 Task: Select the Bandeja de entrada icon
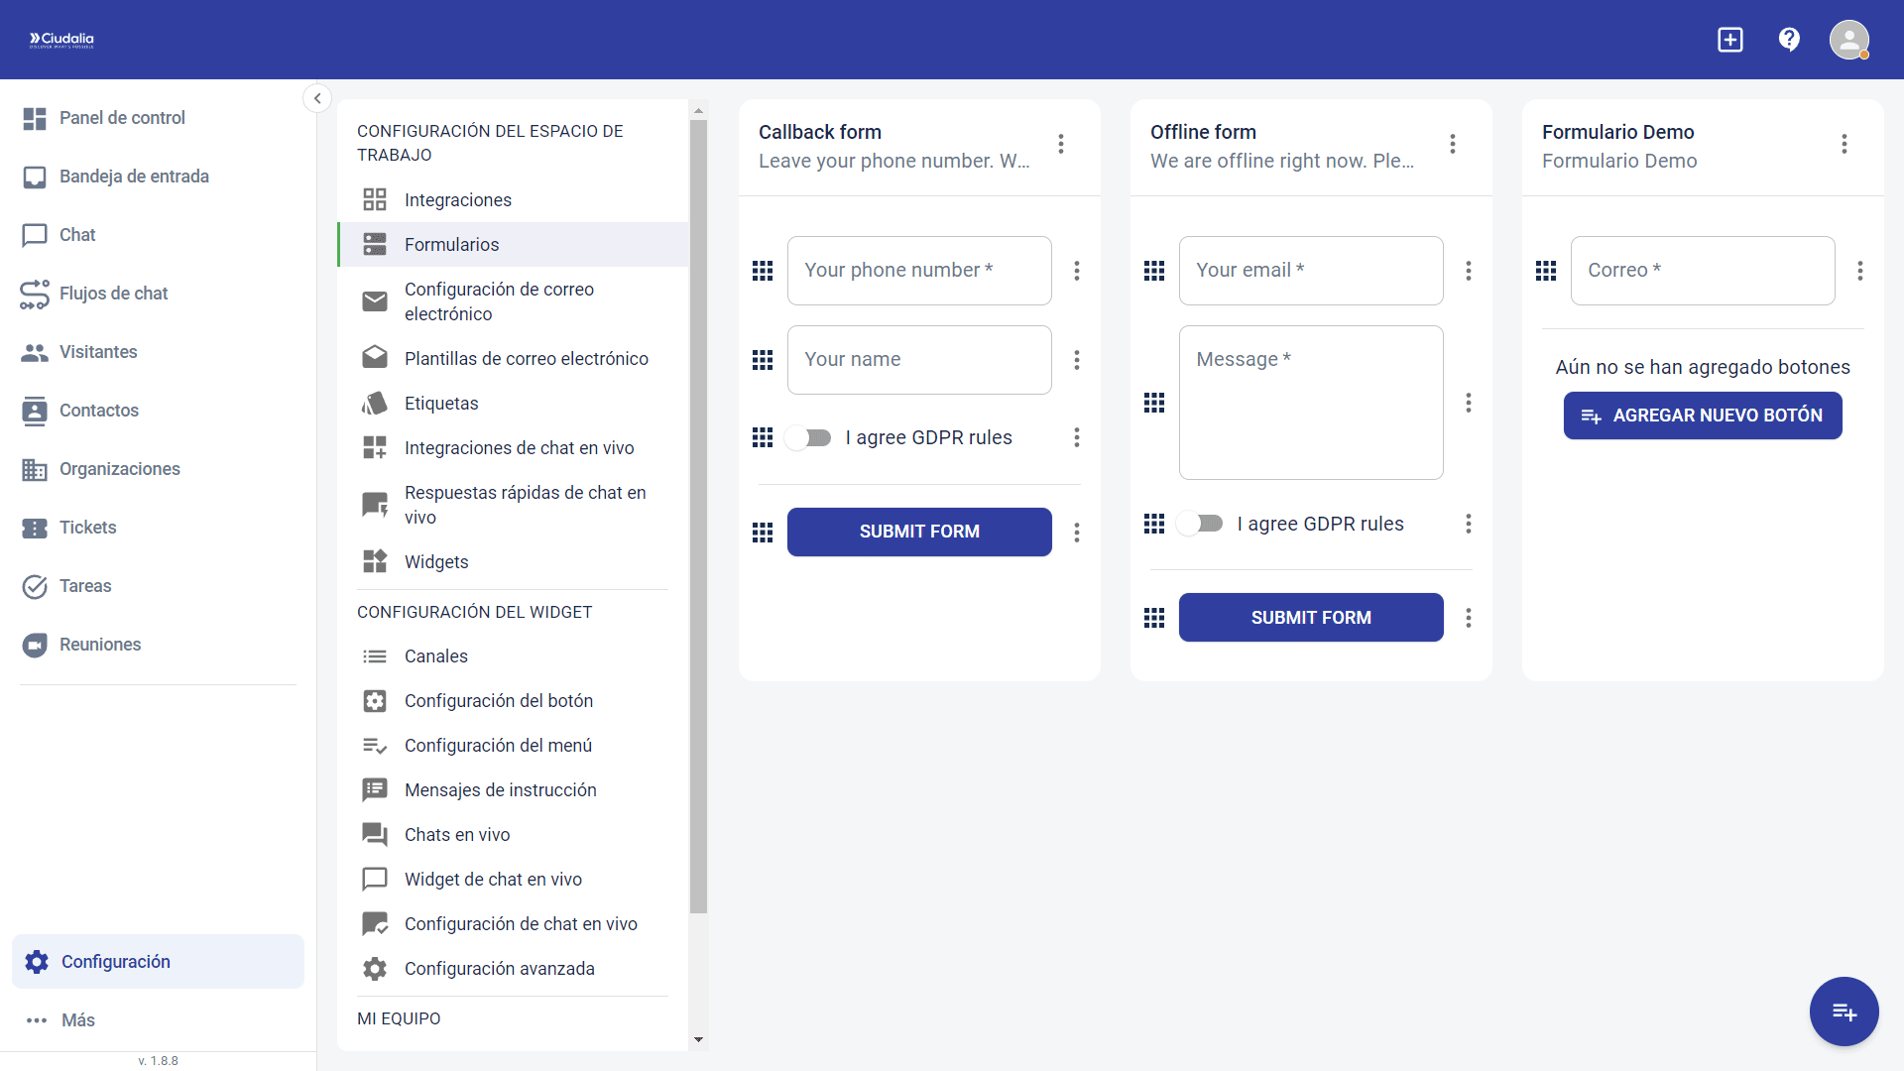pos(35,177)
